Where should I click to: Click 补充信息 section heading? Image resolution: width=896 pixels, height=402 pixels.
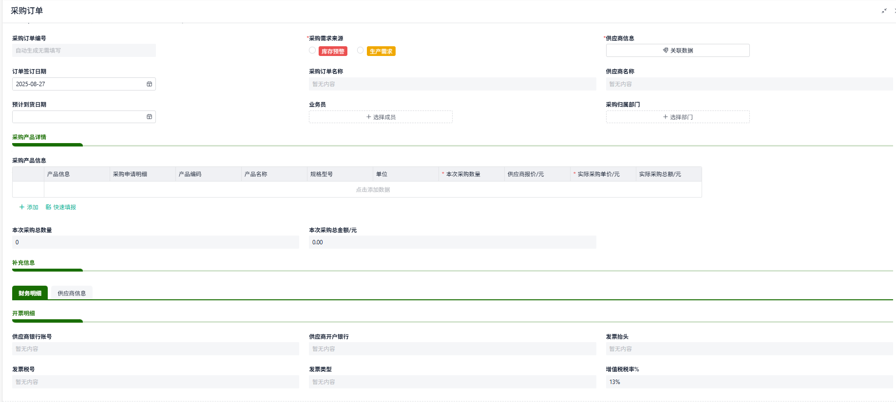click(23, 263)
